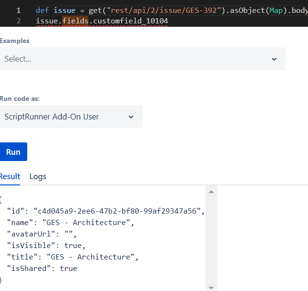Image resolution: width=308 pixels, height=291 pixels.
Task: Open the Examples Select dropdown
Action: [x=142, y=59]
